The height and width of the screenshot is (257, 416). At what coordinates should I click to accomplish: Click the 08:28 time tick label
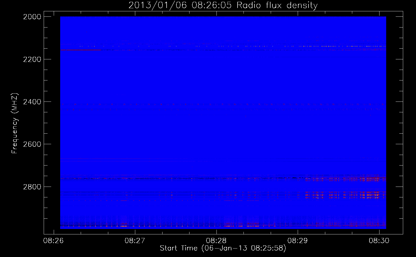(216, 241)
